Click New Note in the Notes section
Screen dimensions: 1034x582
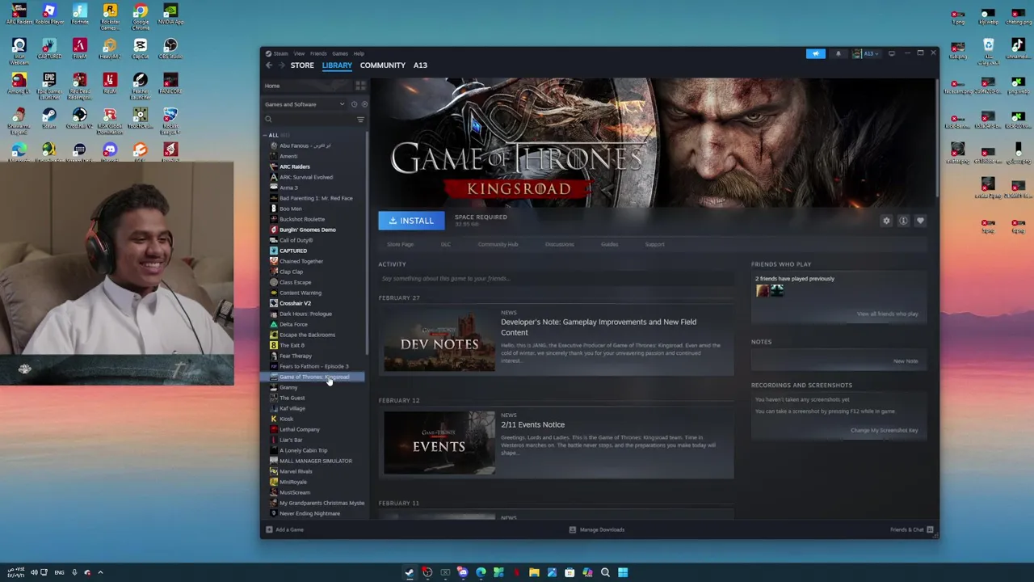pyautogui.click(x=906, y=361)
